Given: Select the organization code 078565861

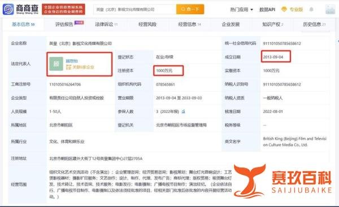Looking at the screenshot, I should click(166, 85).
